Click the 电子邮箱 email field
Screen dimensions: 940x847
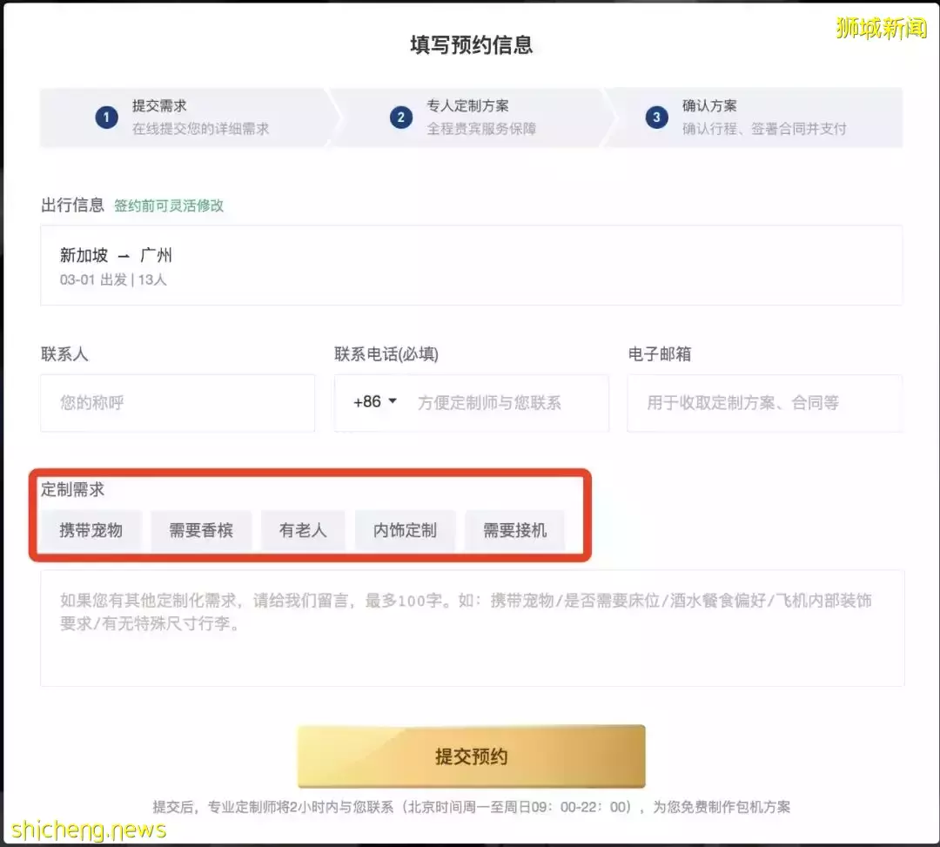763,402
